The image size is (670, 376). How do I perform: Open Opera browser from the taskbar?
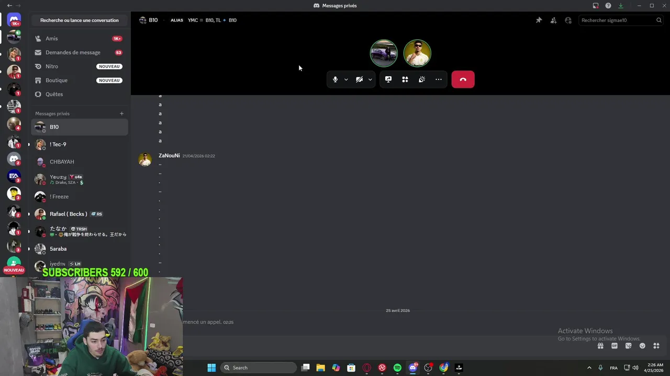(x=367, y=368)
